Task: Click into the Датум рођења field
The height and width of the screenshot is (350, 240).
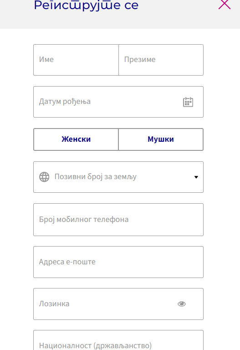Action: [118, 102]
